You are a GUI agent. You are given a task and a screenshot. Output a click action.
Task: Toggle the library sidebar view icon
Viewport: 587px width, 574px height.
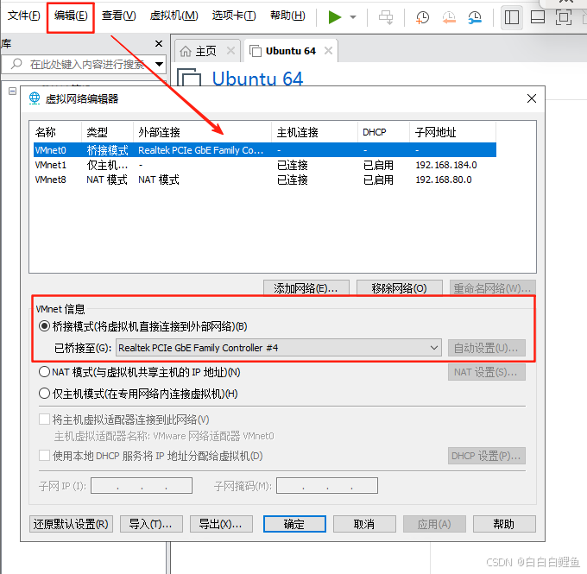tap(511, 17)
